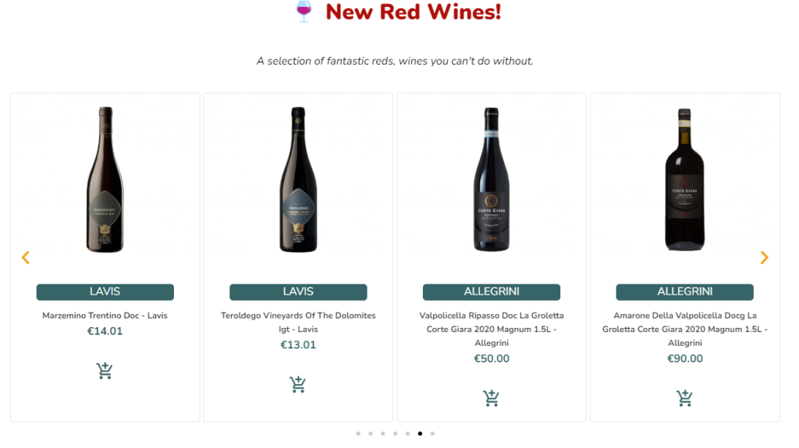Add Amarone Della Valpolicella to cart
This screenshot has width=799, height=448.
click(684, 398)
